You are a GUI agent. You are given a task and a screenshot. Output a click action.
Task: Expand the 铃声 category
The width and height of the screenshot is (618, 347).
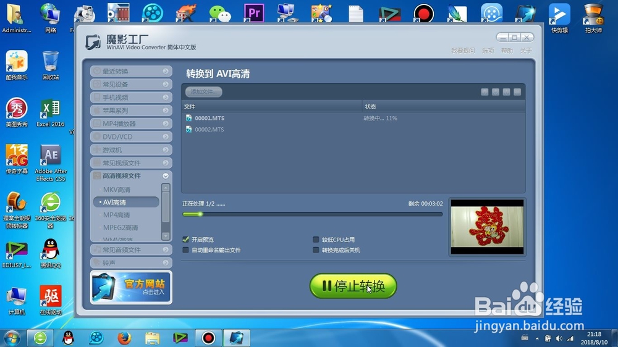coord(131,262)
